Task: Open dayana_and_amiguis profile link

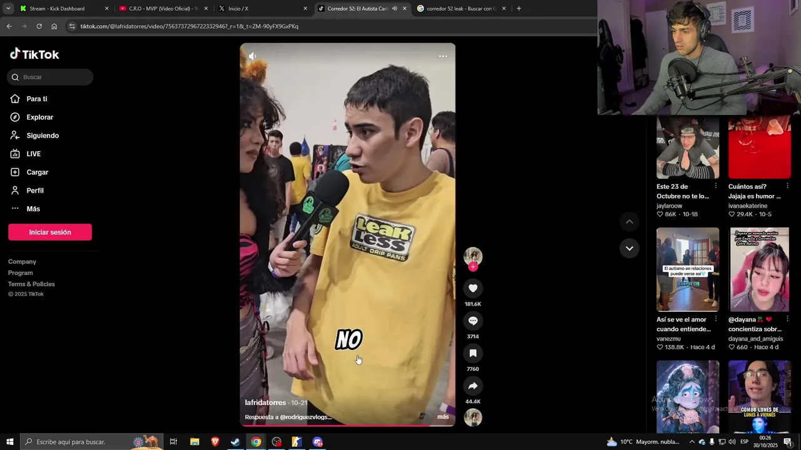Action: click(755, 339)
